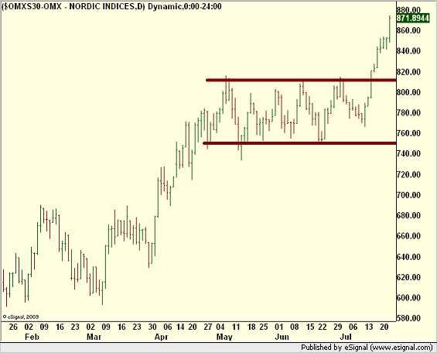Click the date label 26 on time axis
The image size is (437, 353).
coord(13,327)
